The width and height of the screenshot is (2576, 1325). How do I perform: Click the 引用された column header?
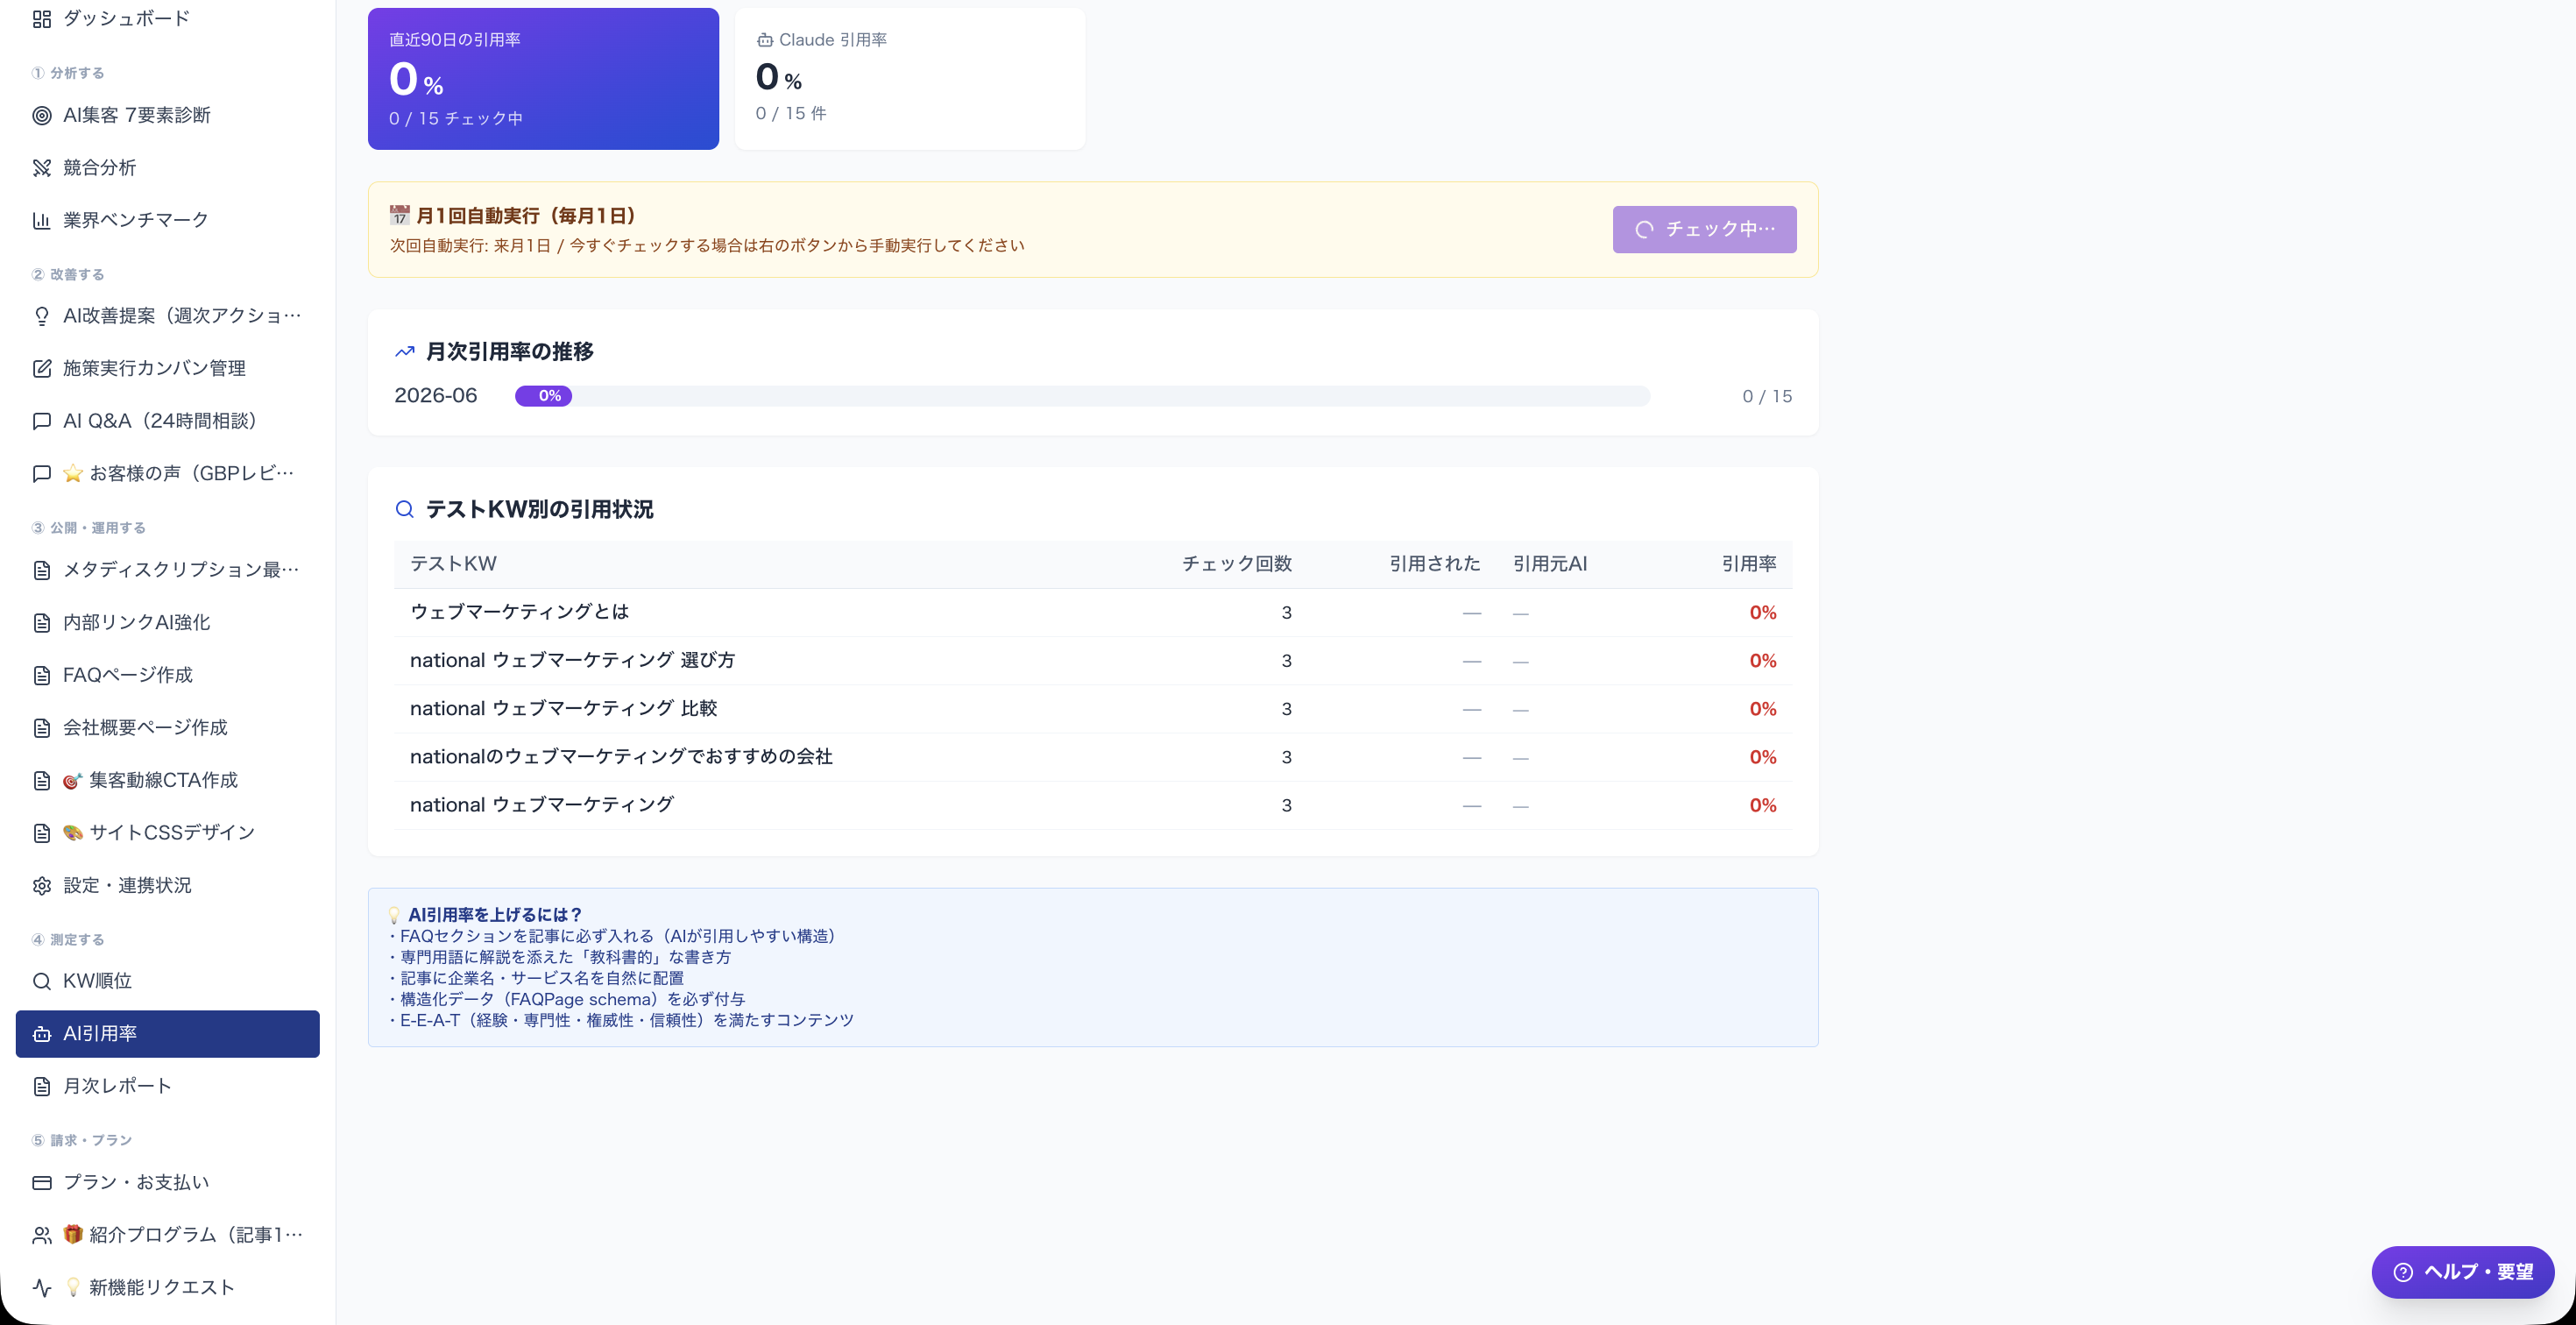[1434, 564]
